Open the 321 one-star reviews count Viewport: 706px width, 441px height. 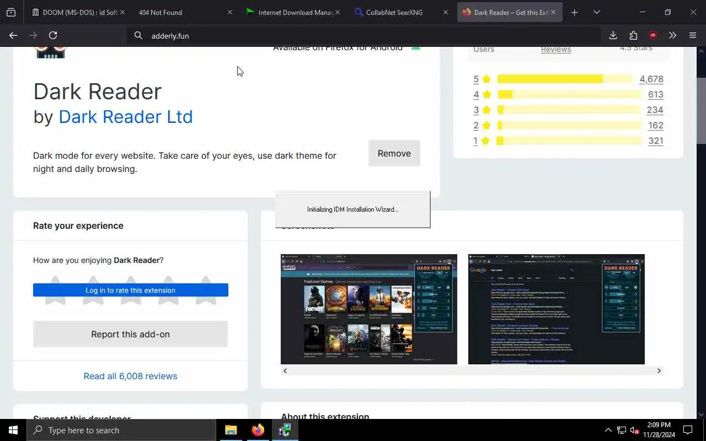[656, 141]
